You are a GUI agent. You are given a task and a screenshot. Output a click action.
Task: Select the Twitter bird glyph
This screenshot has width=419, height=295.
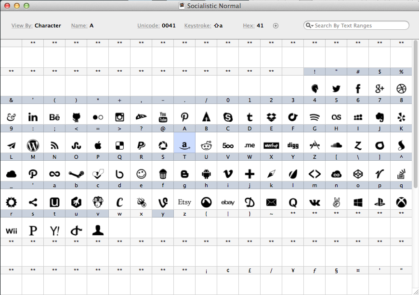(x=336, y=88)
